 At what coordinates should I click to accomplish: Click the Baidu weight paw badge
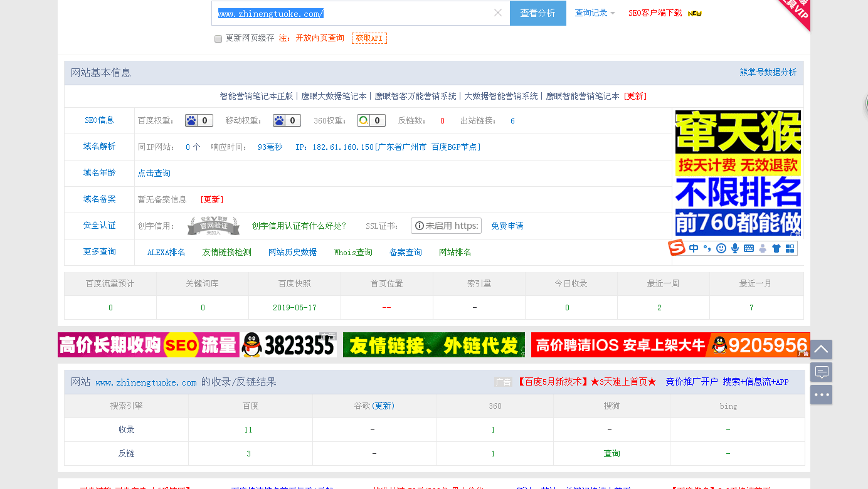[199, 120]
